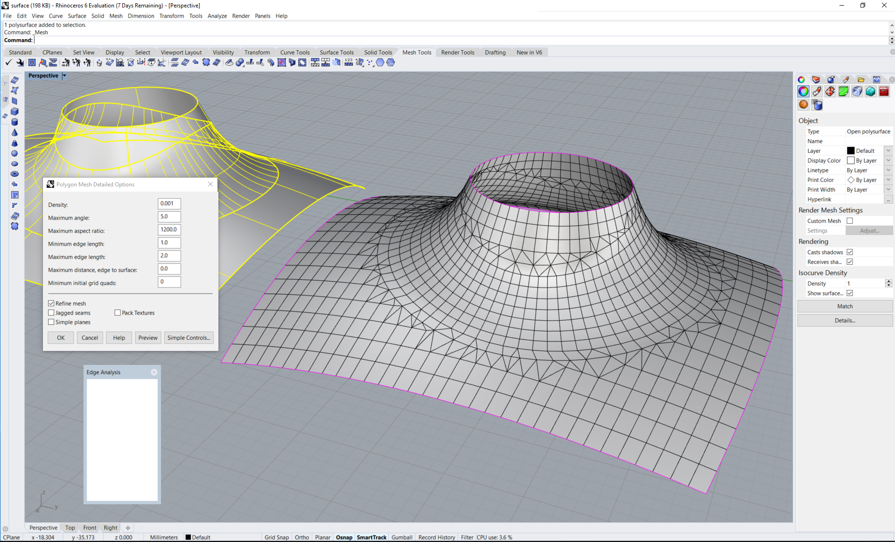This screenshot has height=542, width=895.
Task: Enable the Jagged seams checkbox
Action: (51, 313)
